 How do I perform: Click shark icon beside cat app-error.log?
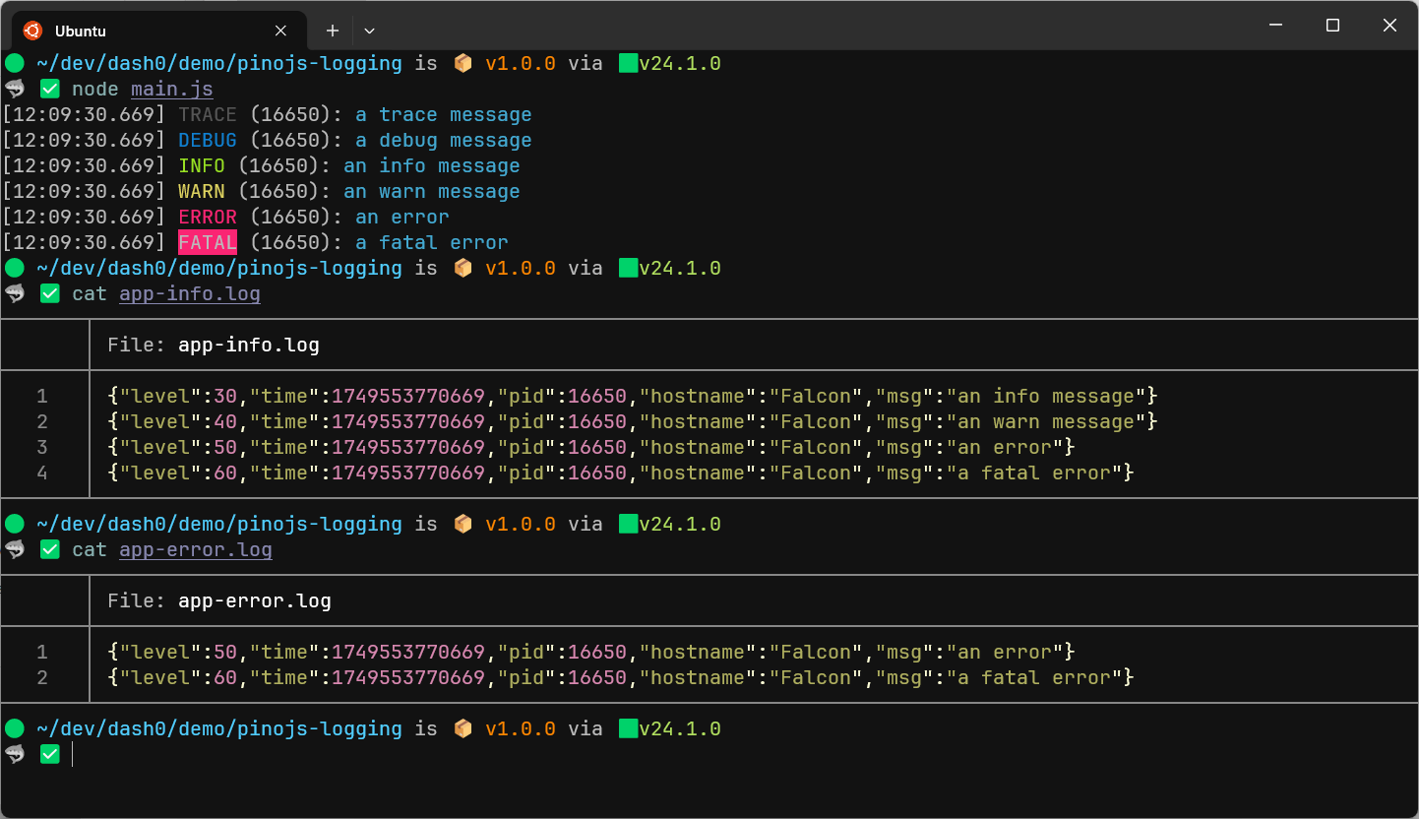click(15, 549)
